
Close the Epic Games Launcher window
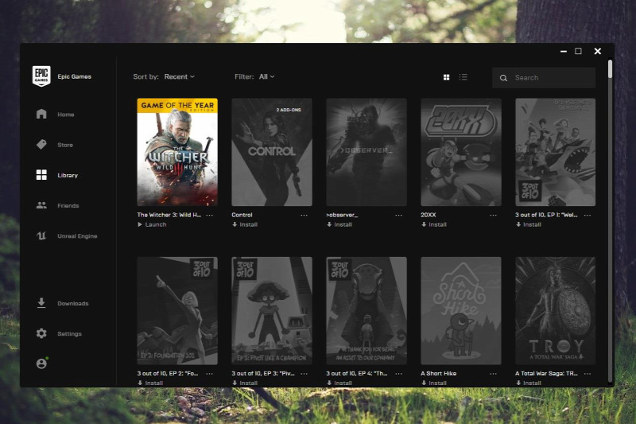tap(598, 51)
